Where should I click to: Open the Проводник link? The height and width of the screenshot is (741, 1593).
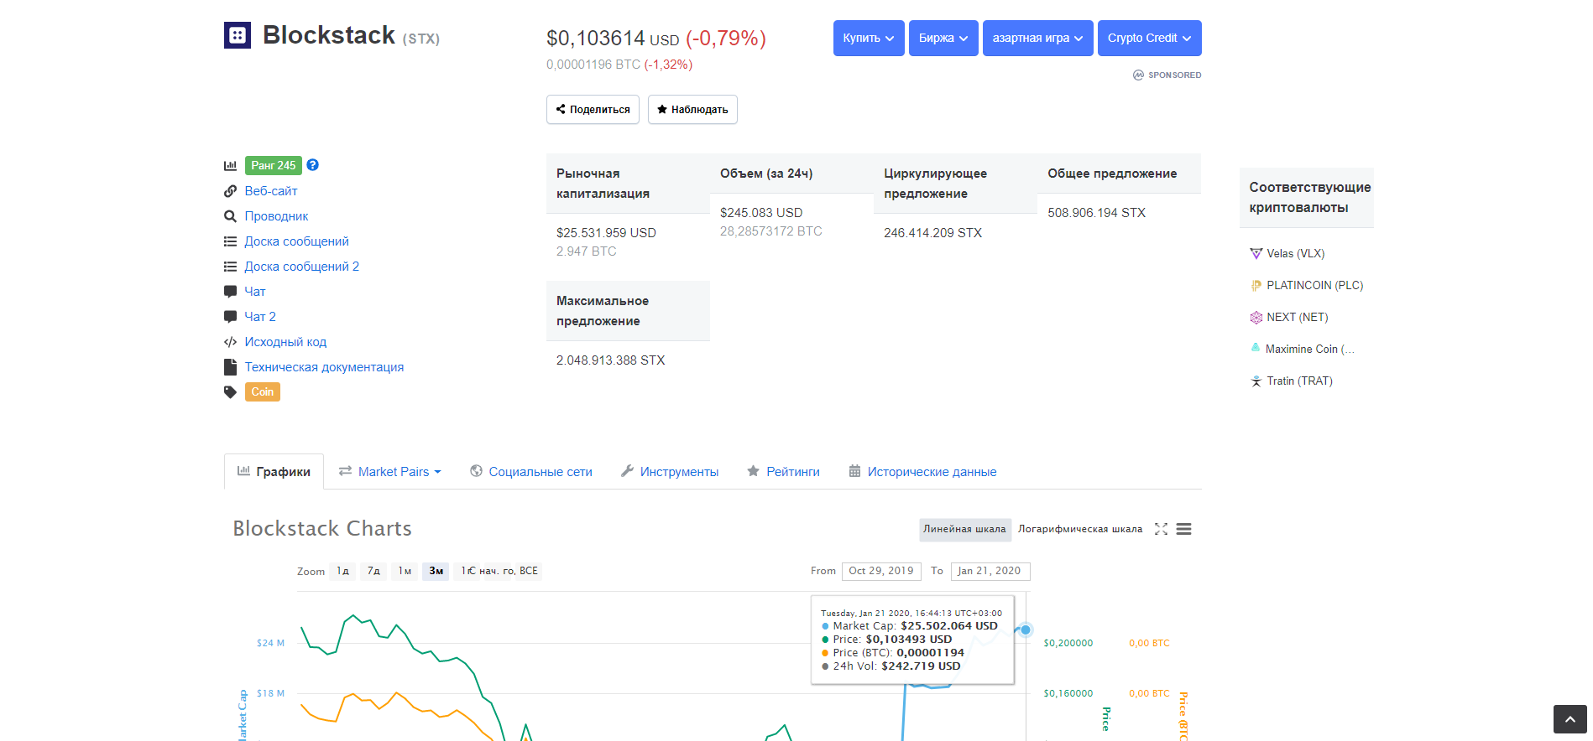tap(276, 216)
